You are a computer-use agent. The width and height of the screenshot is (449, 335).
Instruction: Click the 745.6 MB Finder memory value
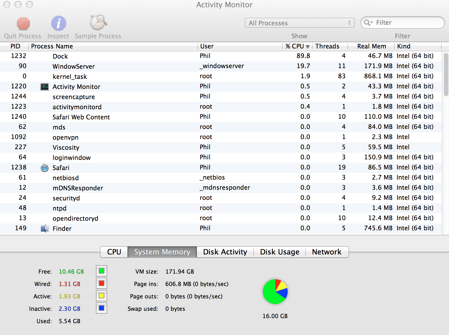pos(378,228)
